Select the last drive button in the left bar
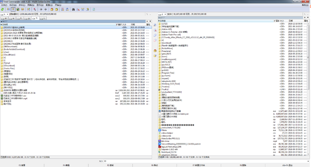 (x=43, y=19)
